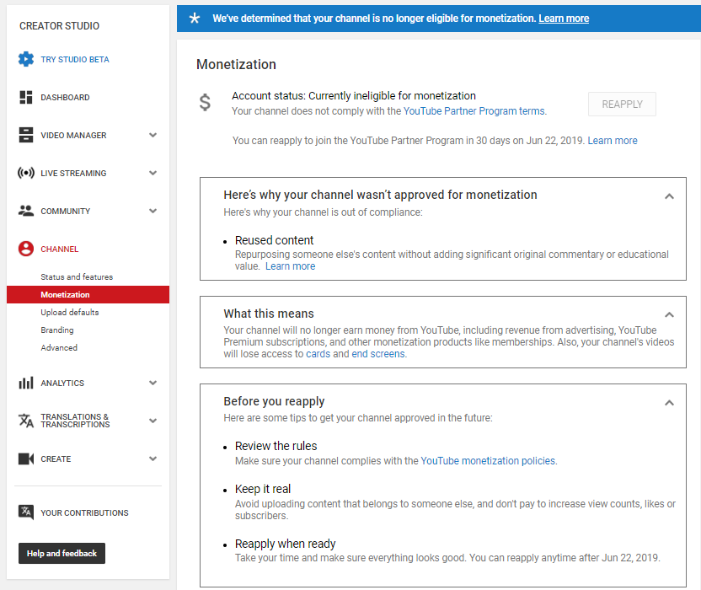Click the REAPPLY button
Image resolution: width=701 pixels, height=590 pixels.
tap(622, 105)
